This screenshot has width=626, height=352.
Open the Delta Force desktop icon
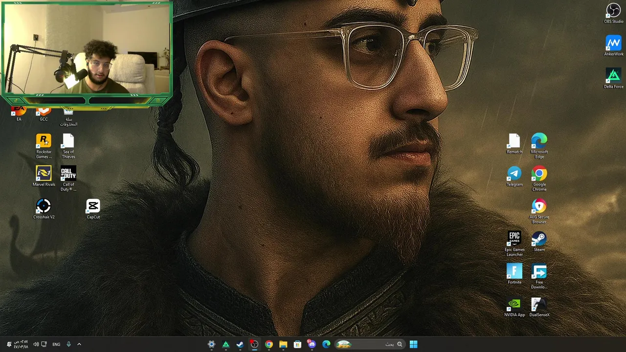point(613,78)
